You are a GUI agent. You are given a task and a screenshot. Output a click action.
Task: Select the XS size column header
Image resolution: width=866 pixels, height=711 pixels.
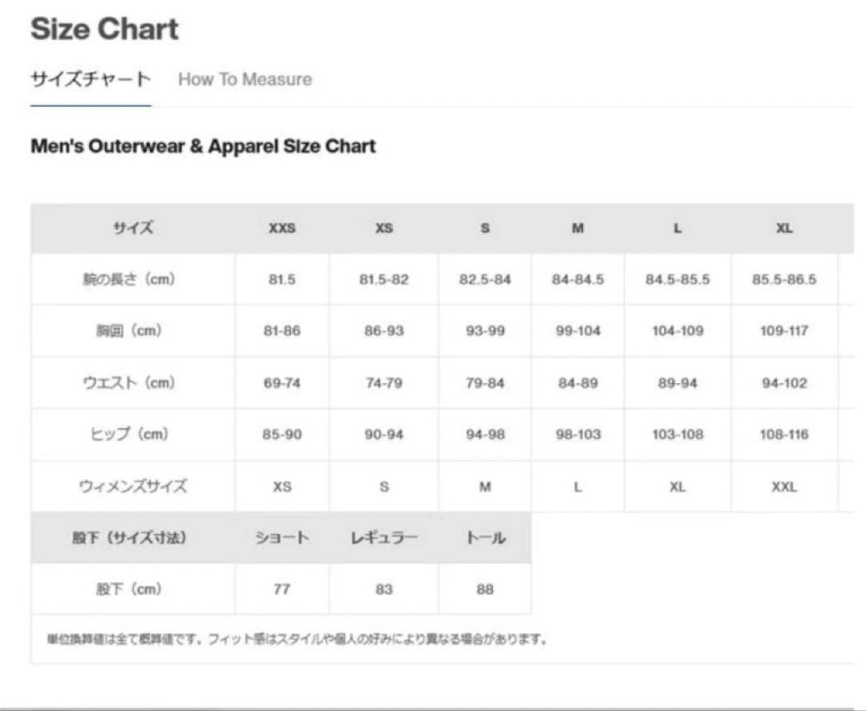(384, 228)
